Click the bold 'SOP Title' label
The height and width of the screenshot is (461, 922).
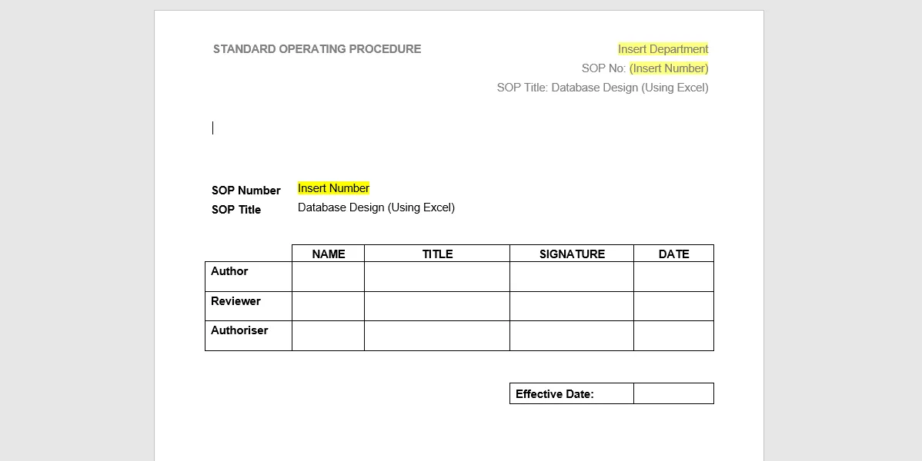click(x=236, y=211)
